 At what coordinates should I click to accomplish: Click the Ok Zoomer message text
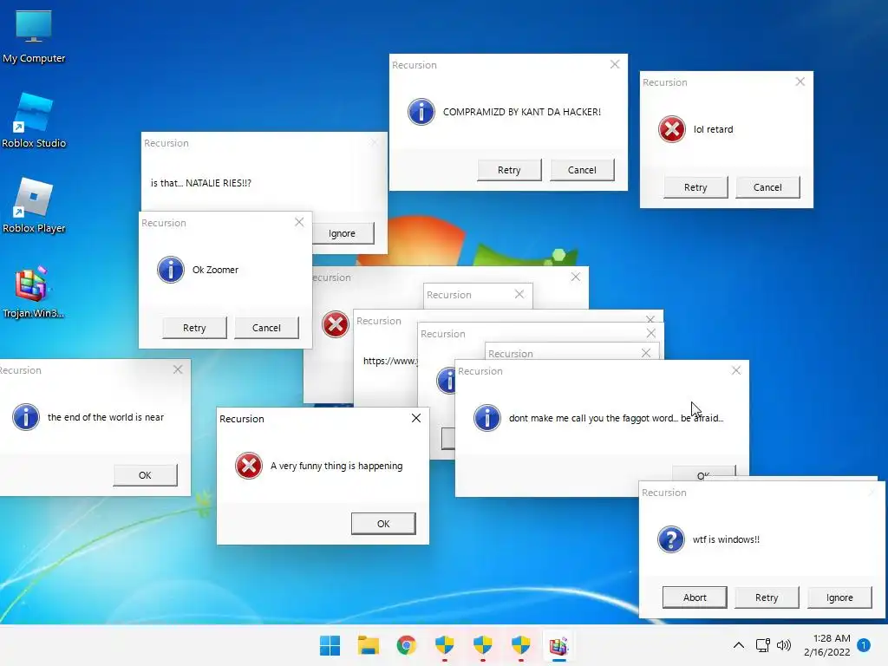[x=215, y=271]
